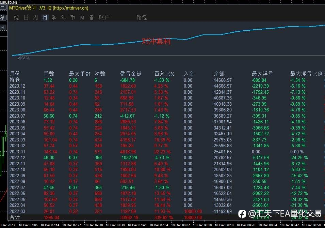Select the 2022.05 month row
This screenshot has width=325, height=228.
click(x=17, y=199)
